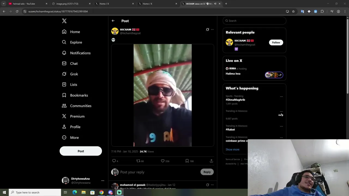Image resolution: width=349 pixels, height=196 pixels.
Task: Click the share icon under the post
Action: pyautogui.click(x=211, y=161)
